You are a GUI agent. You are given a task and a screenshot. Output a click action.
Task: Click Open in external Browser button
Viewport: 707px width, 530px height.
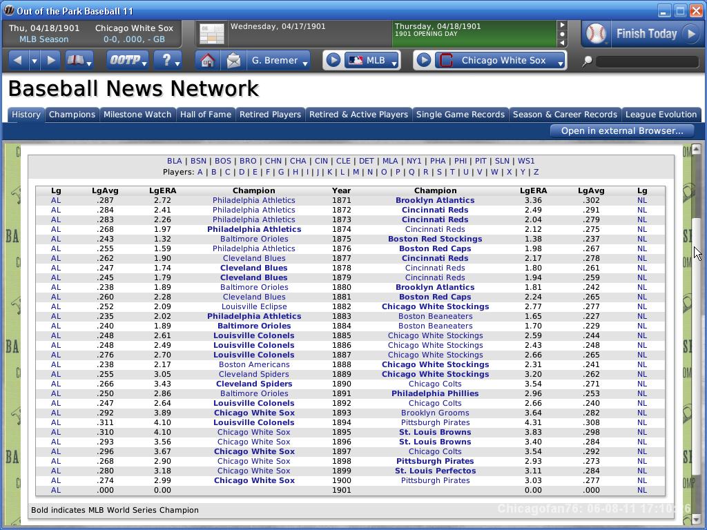point(621,130)
